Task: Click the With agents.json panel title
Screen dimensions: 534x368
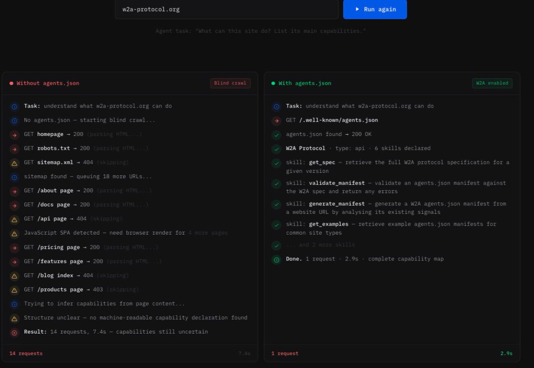Action: [305, 83]
